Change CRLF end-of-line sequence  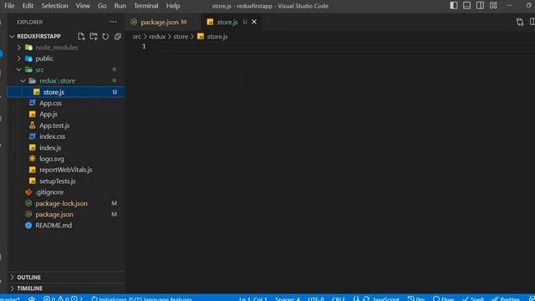coord(338,298)
